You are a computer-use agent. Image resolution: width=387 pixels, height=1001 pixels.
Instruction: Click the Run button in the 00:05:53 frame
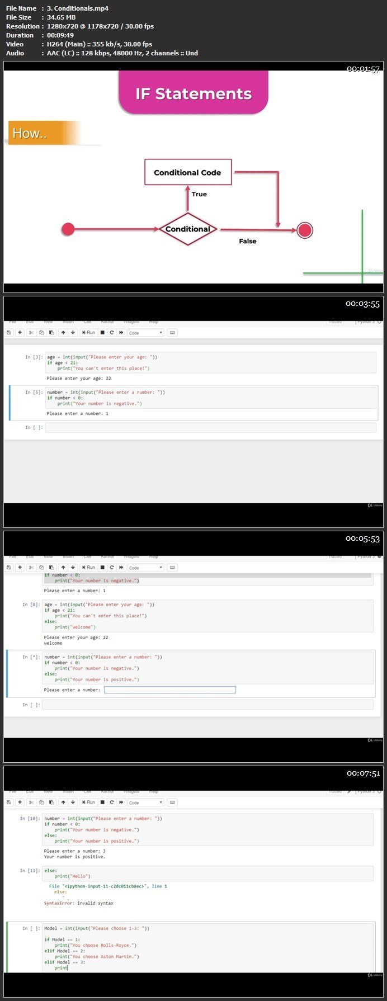88,568
